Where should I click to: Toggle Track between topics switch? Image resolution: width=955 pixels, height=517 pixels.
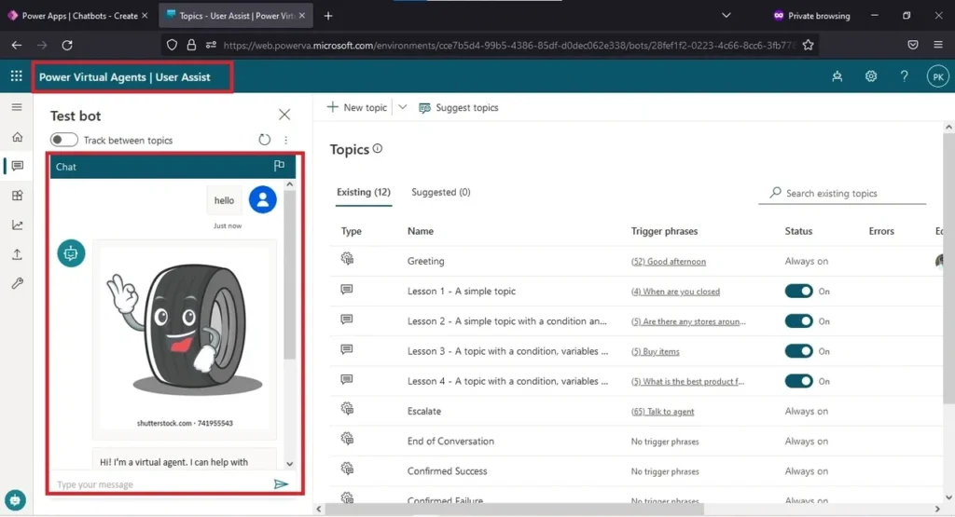[x=64, y=140]
